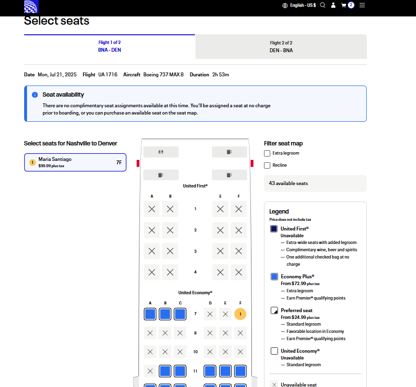Click unavailable First seat 1E

220,209
